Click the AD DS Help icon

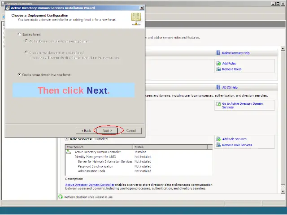click(218, 87)
